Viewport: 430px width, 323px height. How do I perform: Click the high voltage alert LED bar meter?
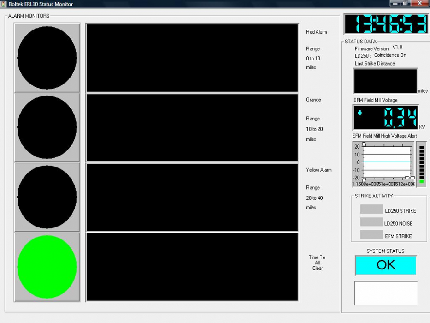(421, 165)
